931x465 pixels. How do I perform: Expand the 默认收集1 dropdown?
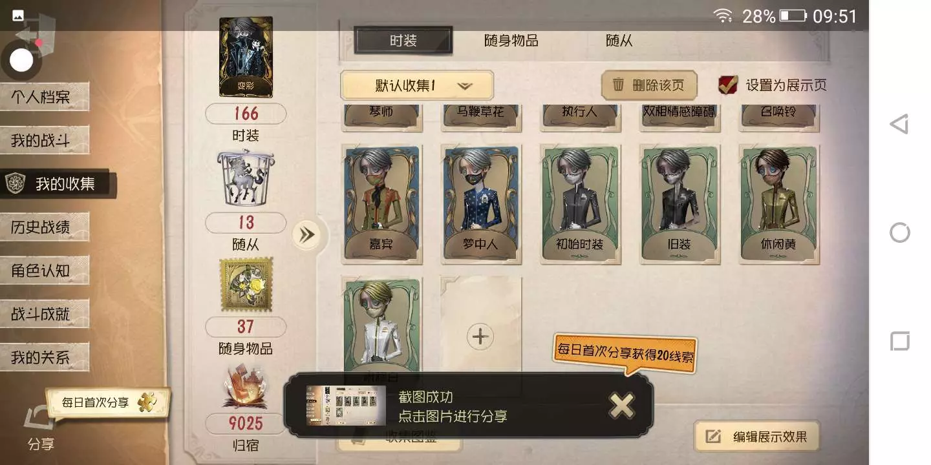[x=417, y=85]
